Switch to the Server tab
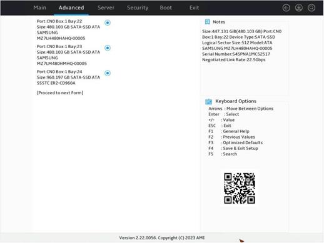The width and height of the screenshot is (324, 243). 106,7
